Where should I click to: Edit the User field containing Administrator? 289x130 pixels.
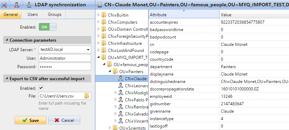(65, 58)
